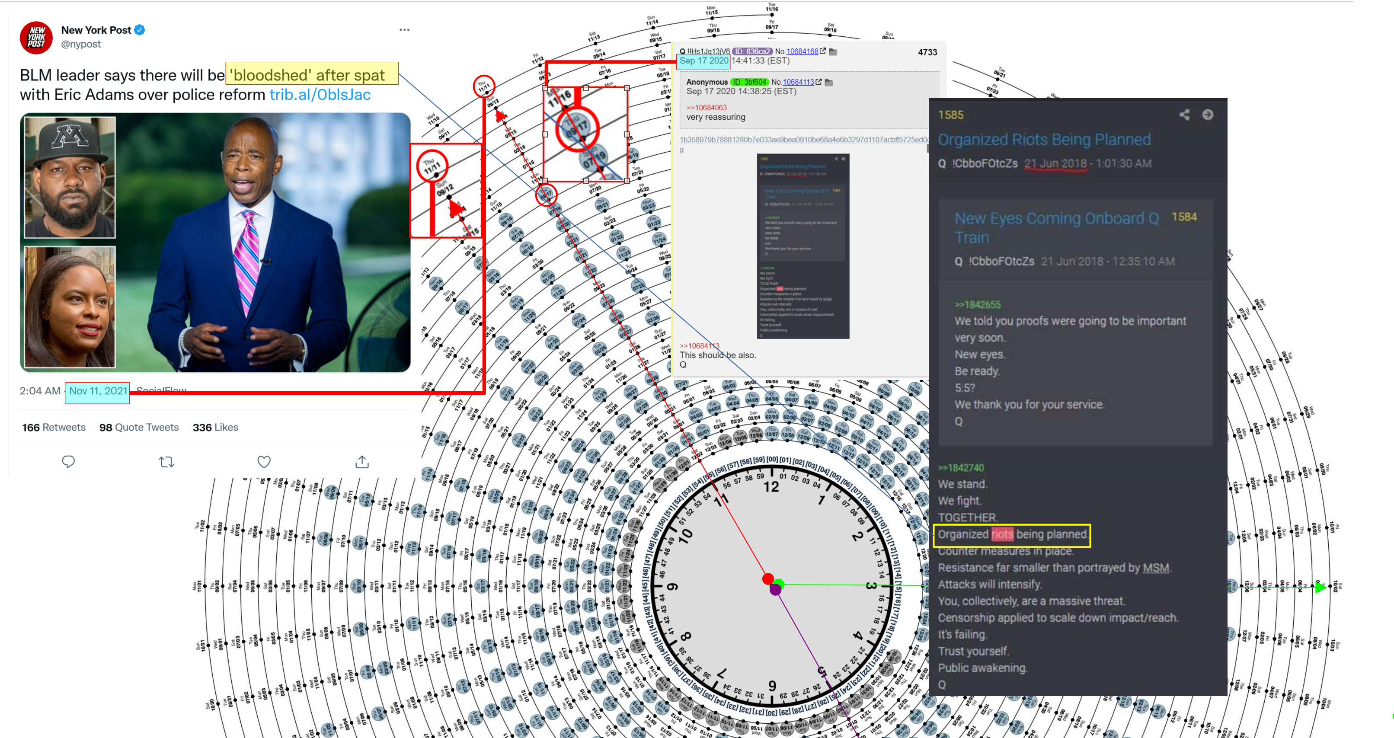
Task: Follow the >>10684113 reply reference near Q's reply
Action: click(x=699, y=346)
